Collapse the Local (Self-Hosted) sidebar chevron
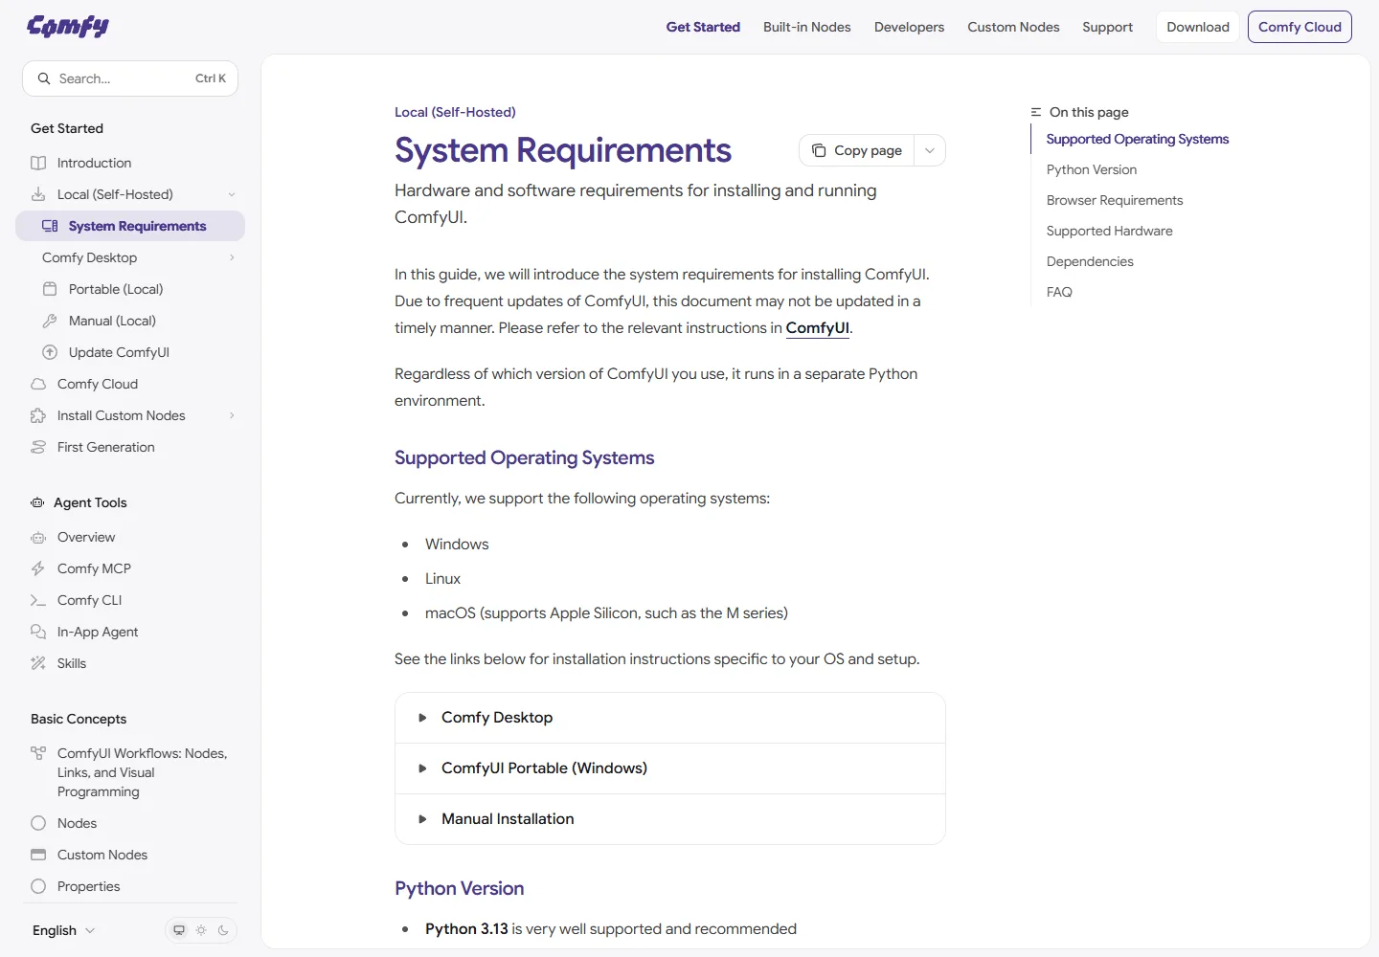This screenshot has width=1379, height=957. (x=232, y=194)
